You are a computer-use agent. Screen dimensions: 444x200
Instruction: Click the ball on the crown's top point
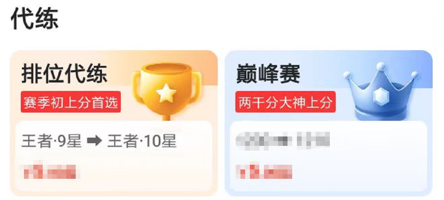(x=381, y=66)
